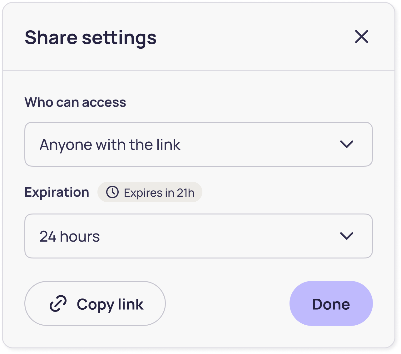Close the Share settings dialog

[362, 37]
